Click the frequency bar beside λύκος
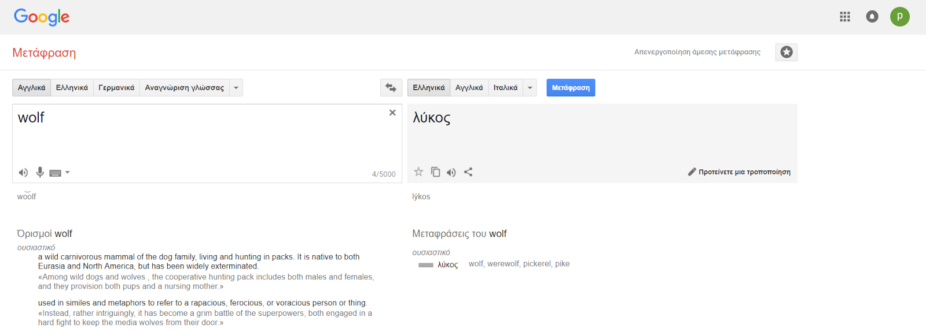The height and width of the screenshot is (332, 926). [x=426, y=265]
